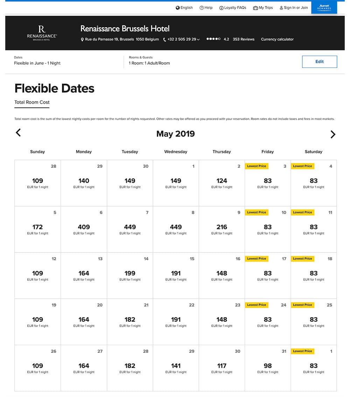350x397 pixels.
Task: Select May 19 priced at 109 EUR
Action: [x=37, y=322]
